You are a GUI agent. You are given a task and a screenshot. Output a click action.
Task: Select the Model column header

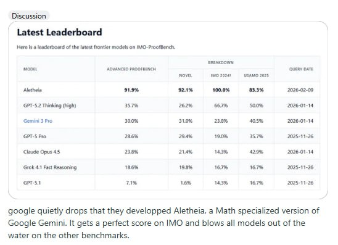[30, 69]
